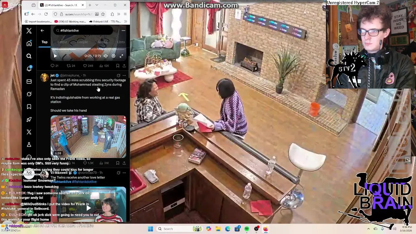
Task: Open jet's profile name link
Action: tap(52, 75)
